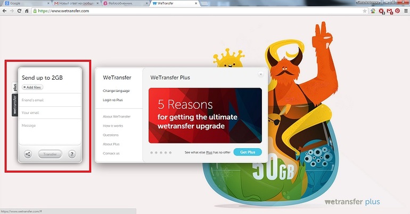This screenshot has height=214, width=410.
Task: Open the question mark help button
Action: pyautogui.click(x=72, y=154)
